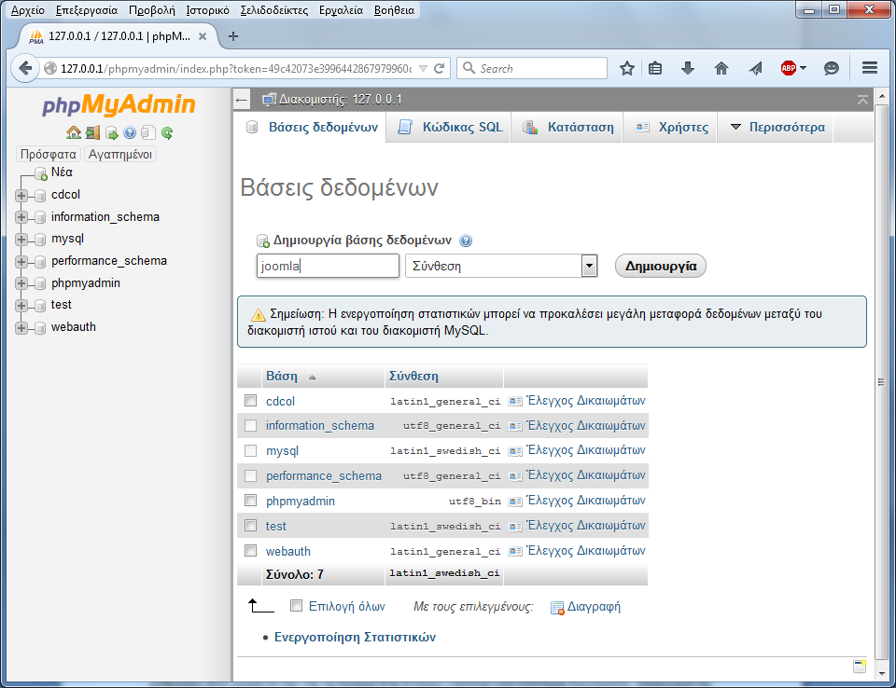Click the Αγαπημένοι favorites button
Image resolution: width=896 pixels, height=688 pixels.
pyautogui.click(x=120, y=154)
